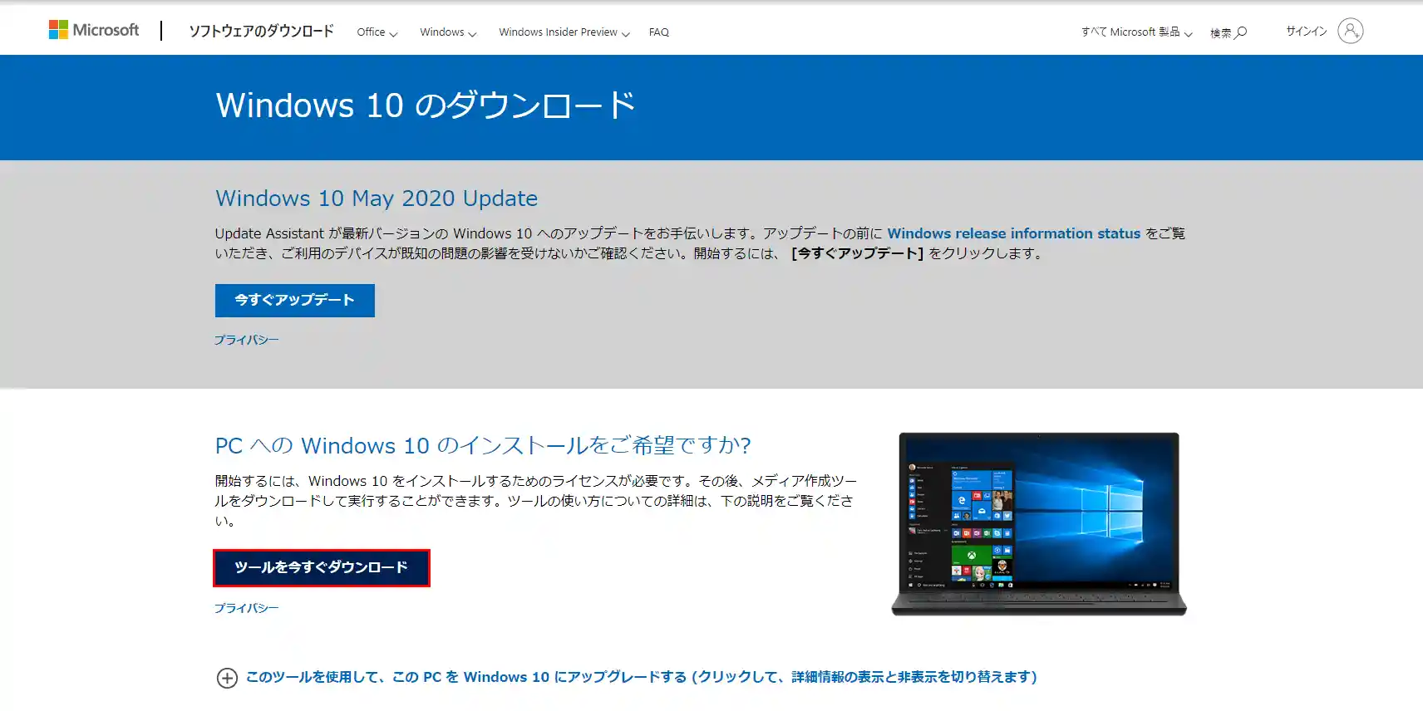Expand the Windows navigation dropdown
The width and height of the screenshot is (1423, 711).
point(447,32)
